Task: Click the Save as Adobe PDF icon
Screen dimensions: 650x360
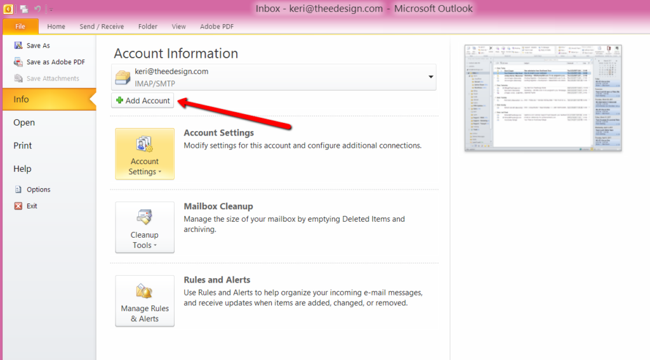Action: pyautogui.click(x=18, y=62)
